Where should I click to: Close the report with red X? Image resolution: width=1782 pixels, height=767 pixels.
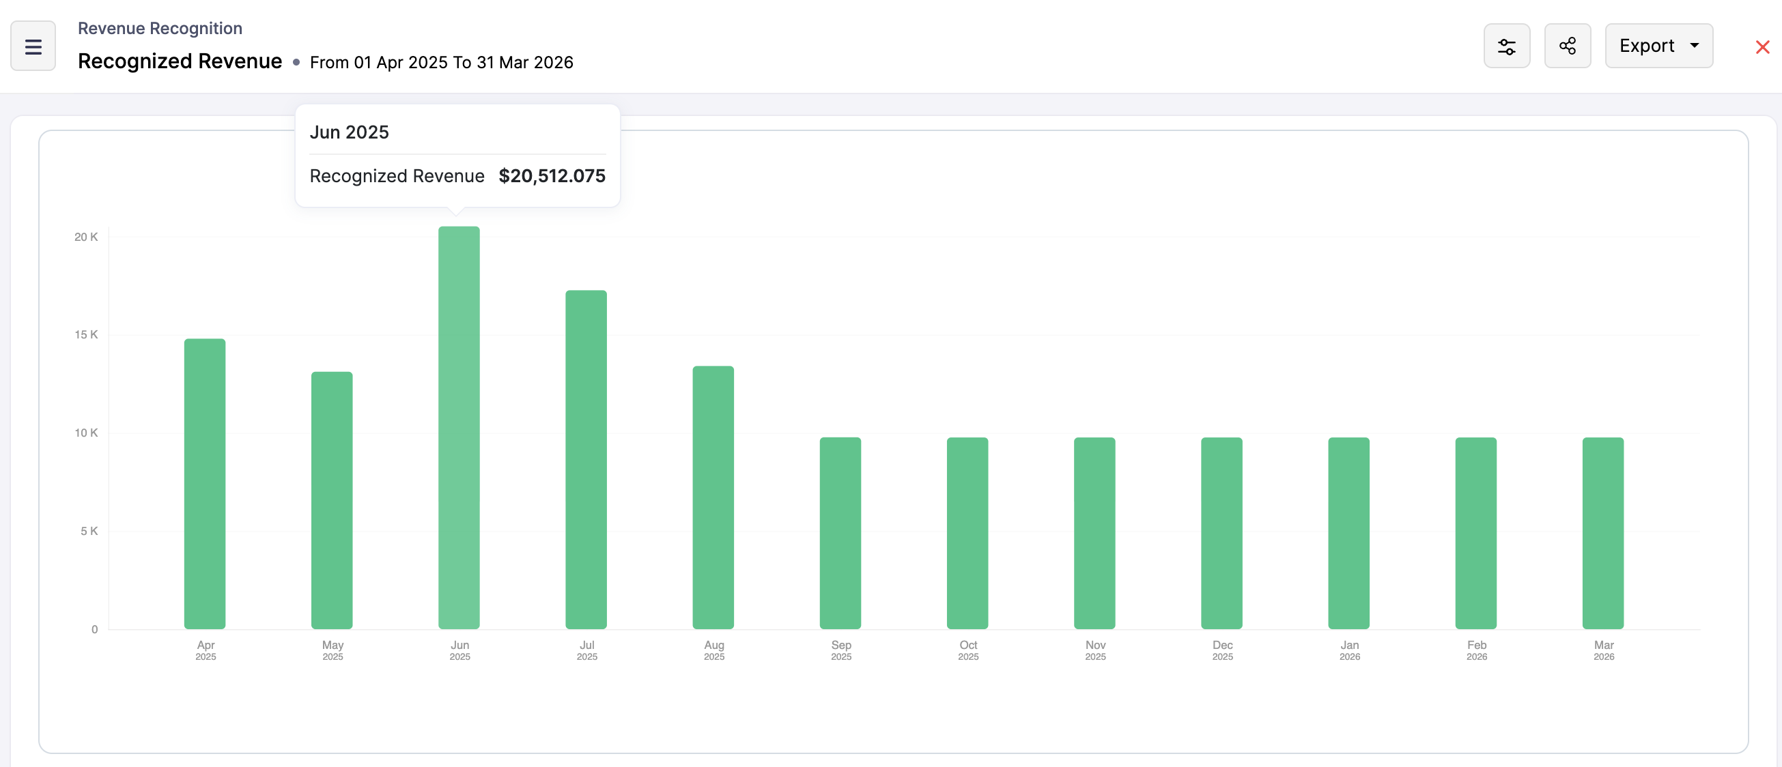pyautogui.click(x=1762, y=47)
